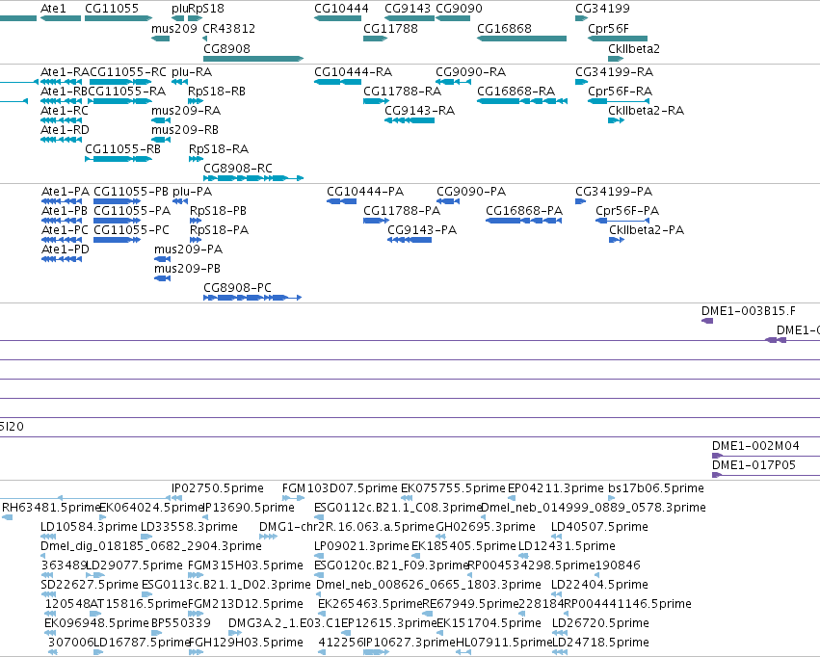This screenshot has width=820, height=657.
Task: Select the DME1-002M04 clone feature
Action: pos(766,456)
